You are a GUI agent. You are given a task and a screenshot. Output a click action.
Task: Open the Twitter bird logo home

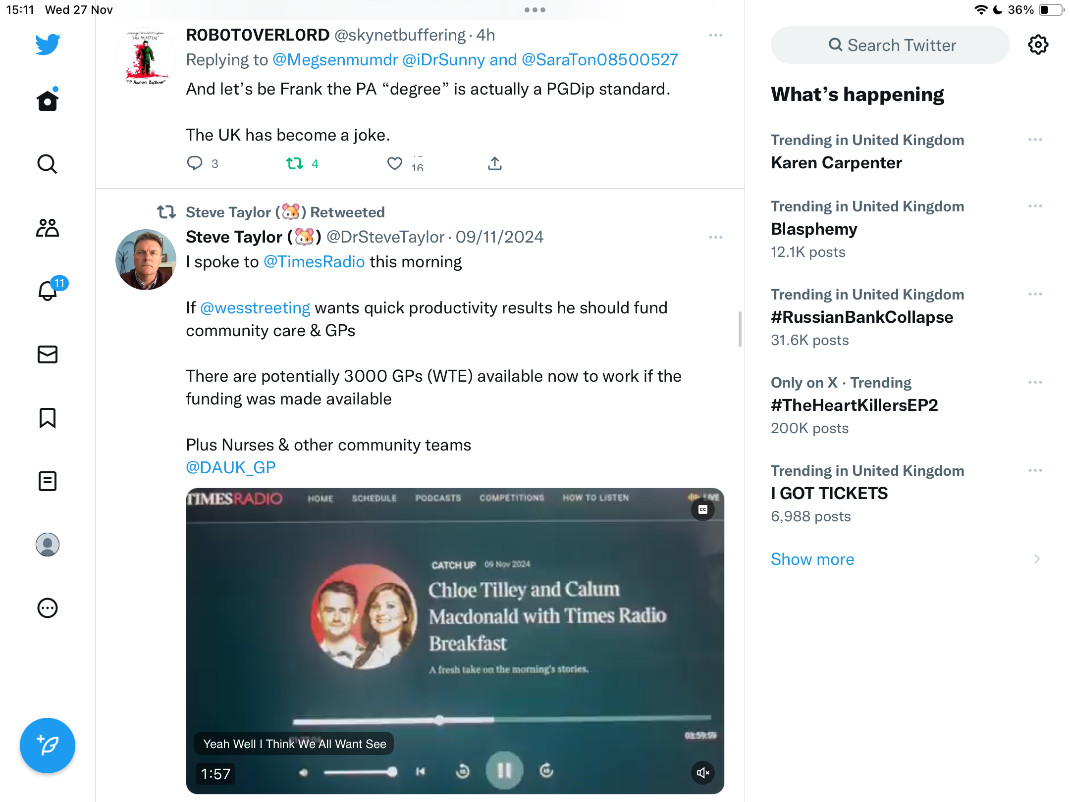48,44
